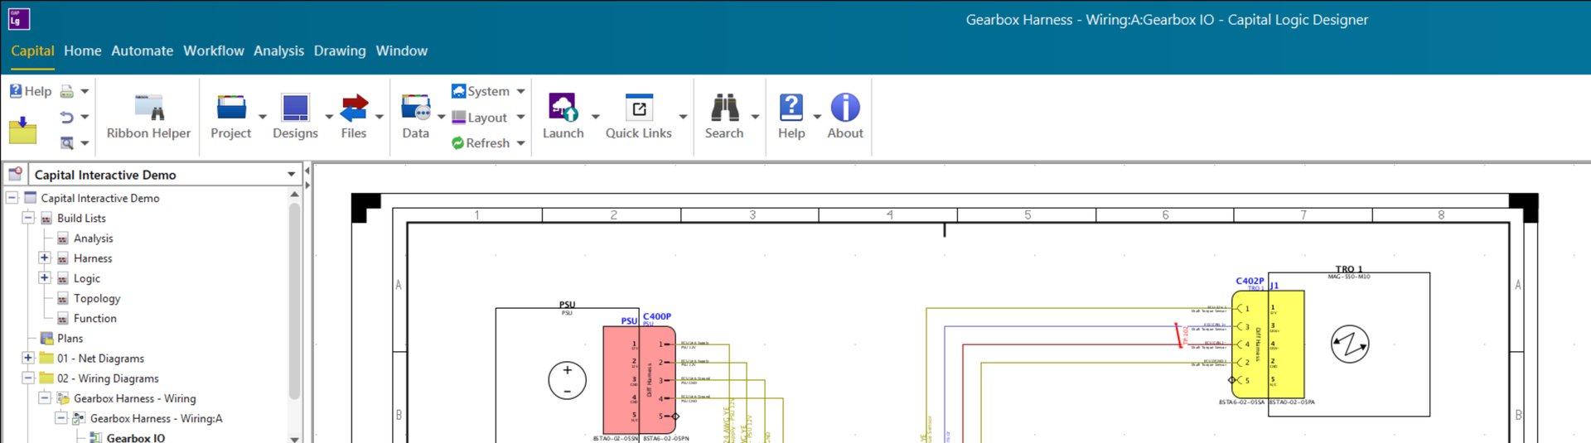This screenshot has width=1591, height=443.
Task: Expand the Launch dropdown arrow
Action: click(595, 117)
